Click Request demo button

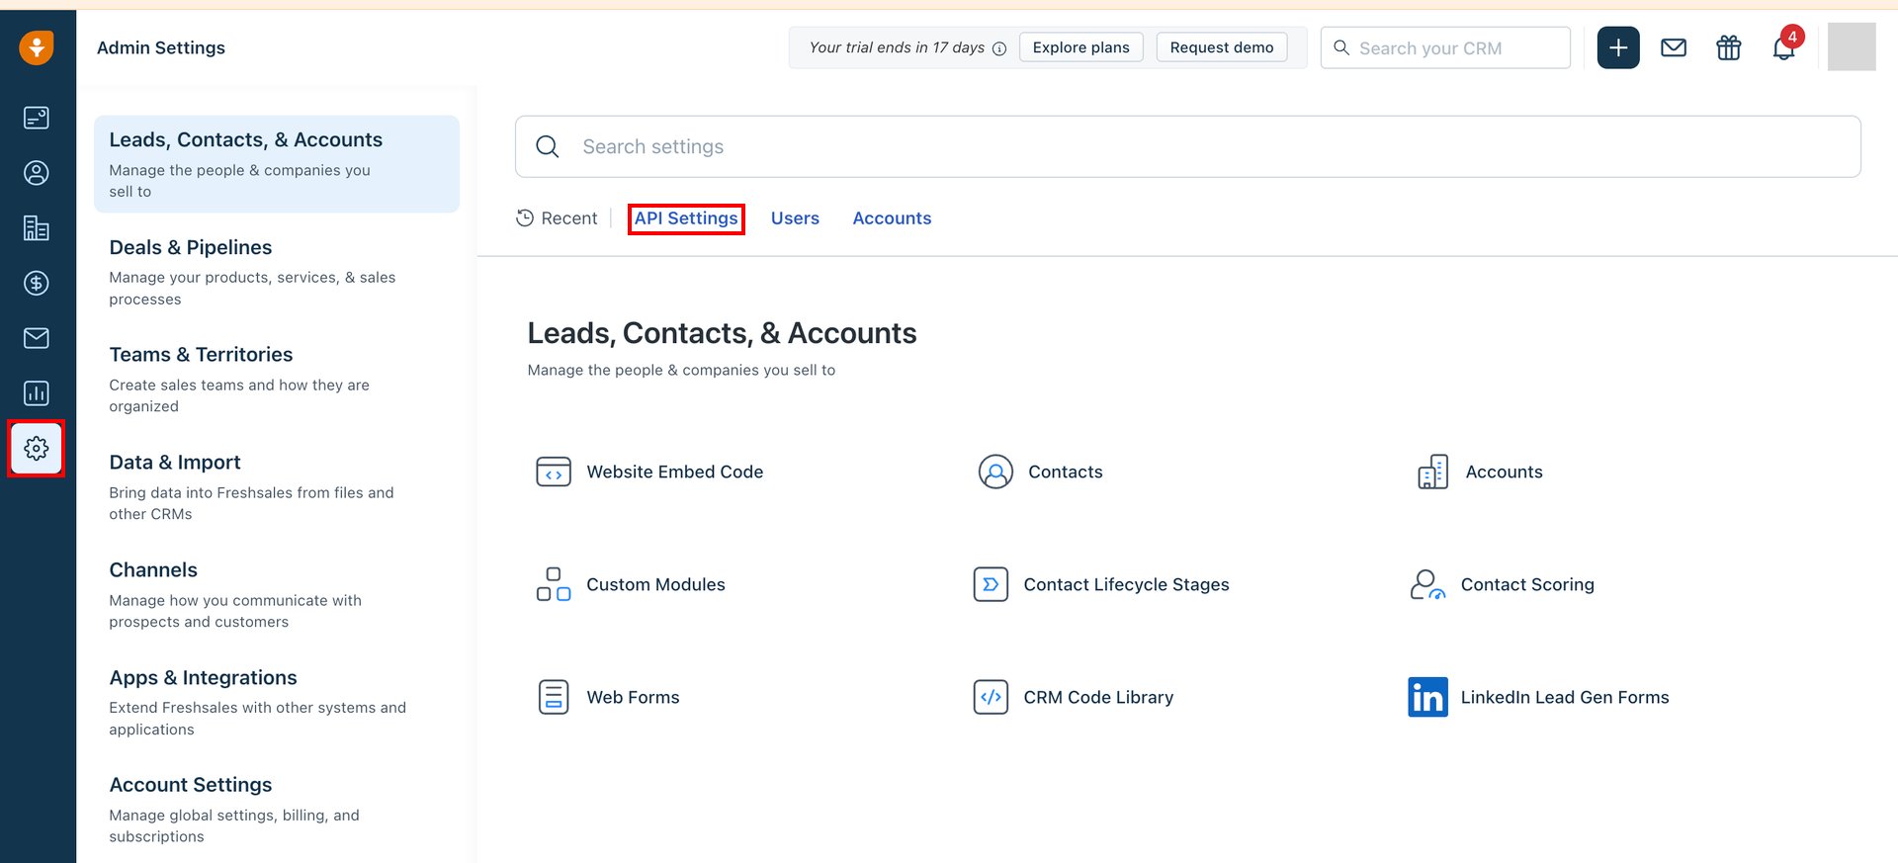(1222, 47)
